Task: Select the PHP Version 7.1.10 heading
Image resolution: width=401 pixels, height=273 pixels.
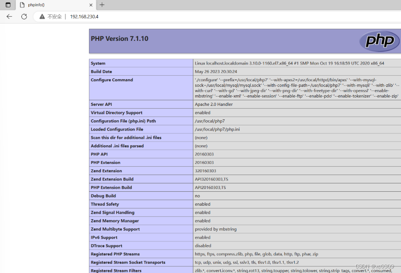Action: [120, 39]
